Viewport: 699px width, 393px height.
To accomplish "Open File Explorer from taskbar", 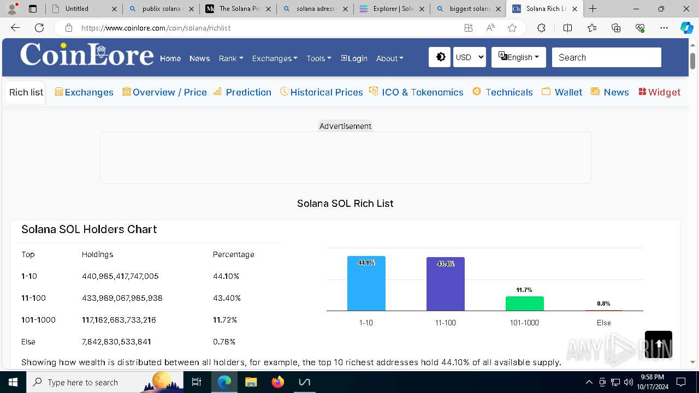I will tap(251, 382).
